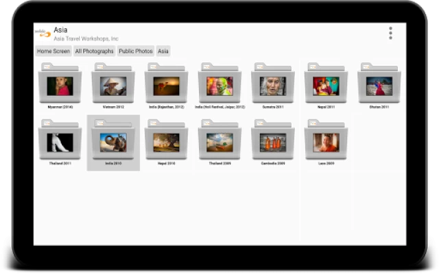Open the Thailand 2011 folder
The width and height of the screenshot is (439, 274).
(60, 142)
